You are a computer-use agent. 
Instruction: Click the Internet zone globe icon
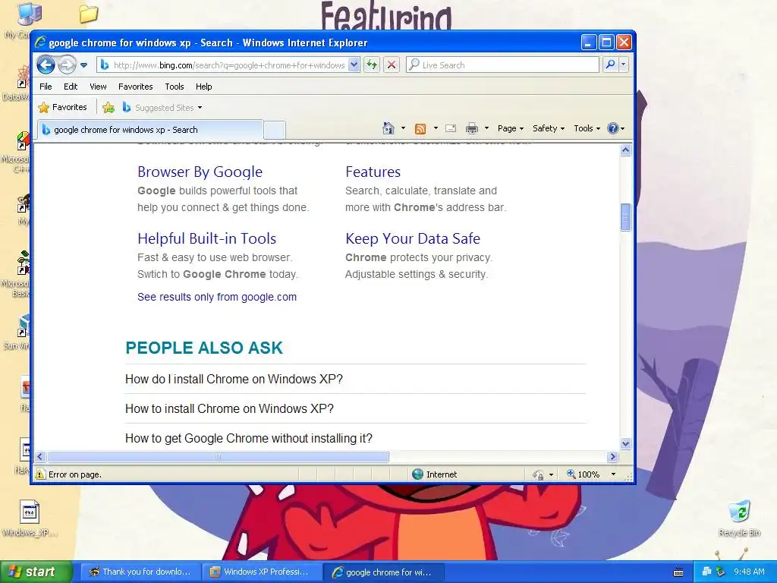click(418, 474)
